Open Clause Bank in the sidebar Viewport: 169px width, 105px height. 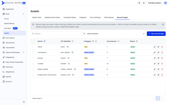(10, 47)
